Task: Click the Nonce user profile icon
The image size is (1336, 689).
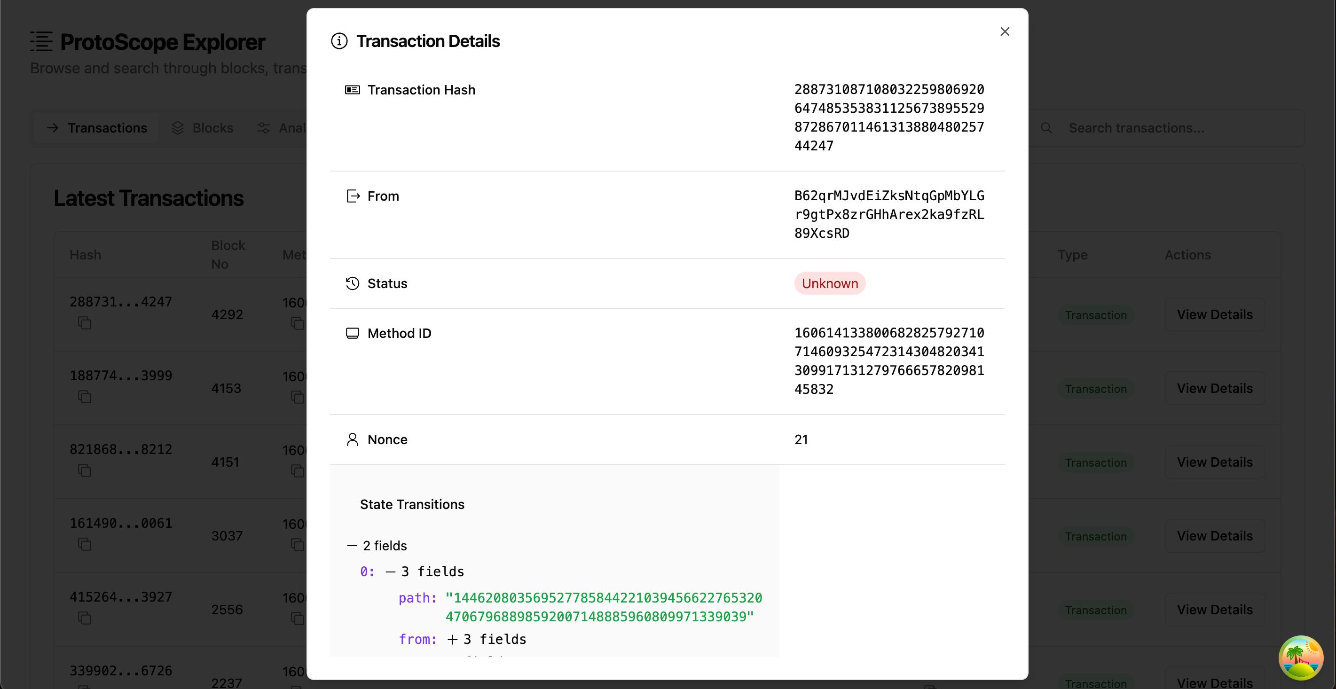Action: coord(352,438)
